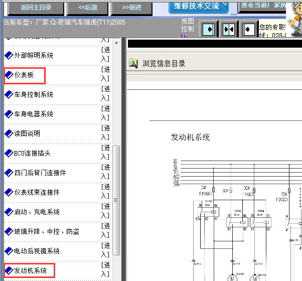
Task: Open the 四门后背门连接件 book icon
Action: point(9,173)
